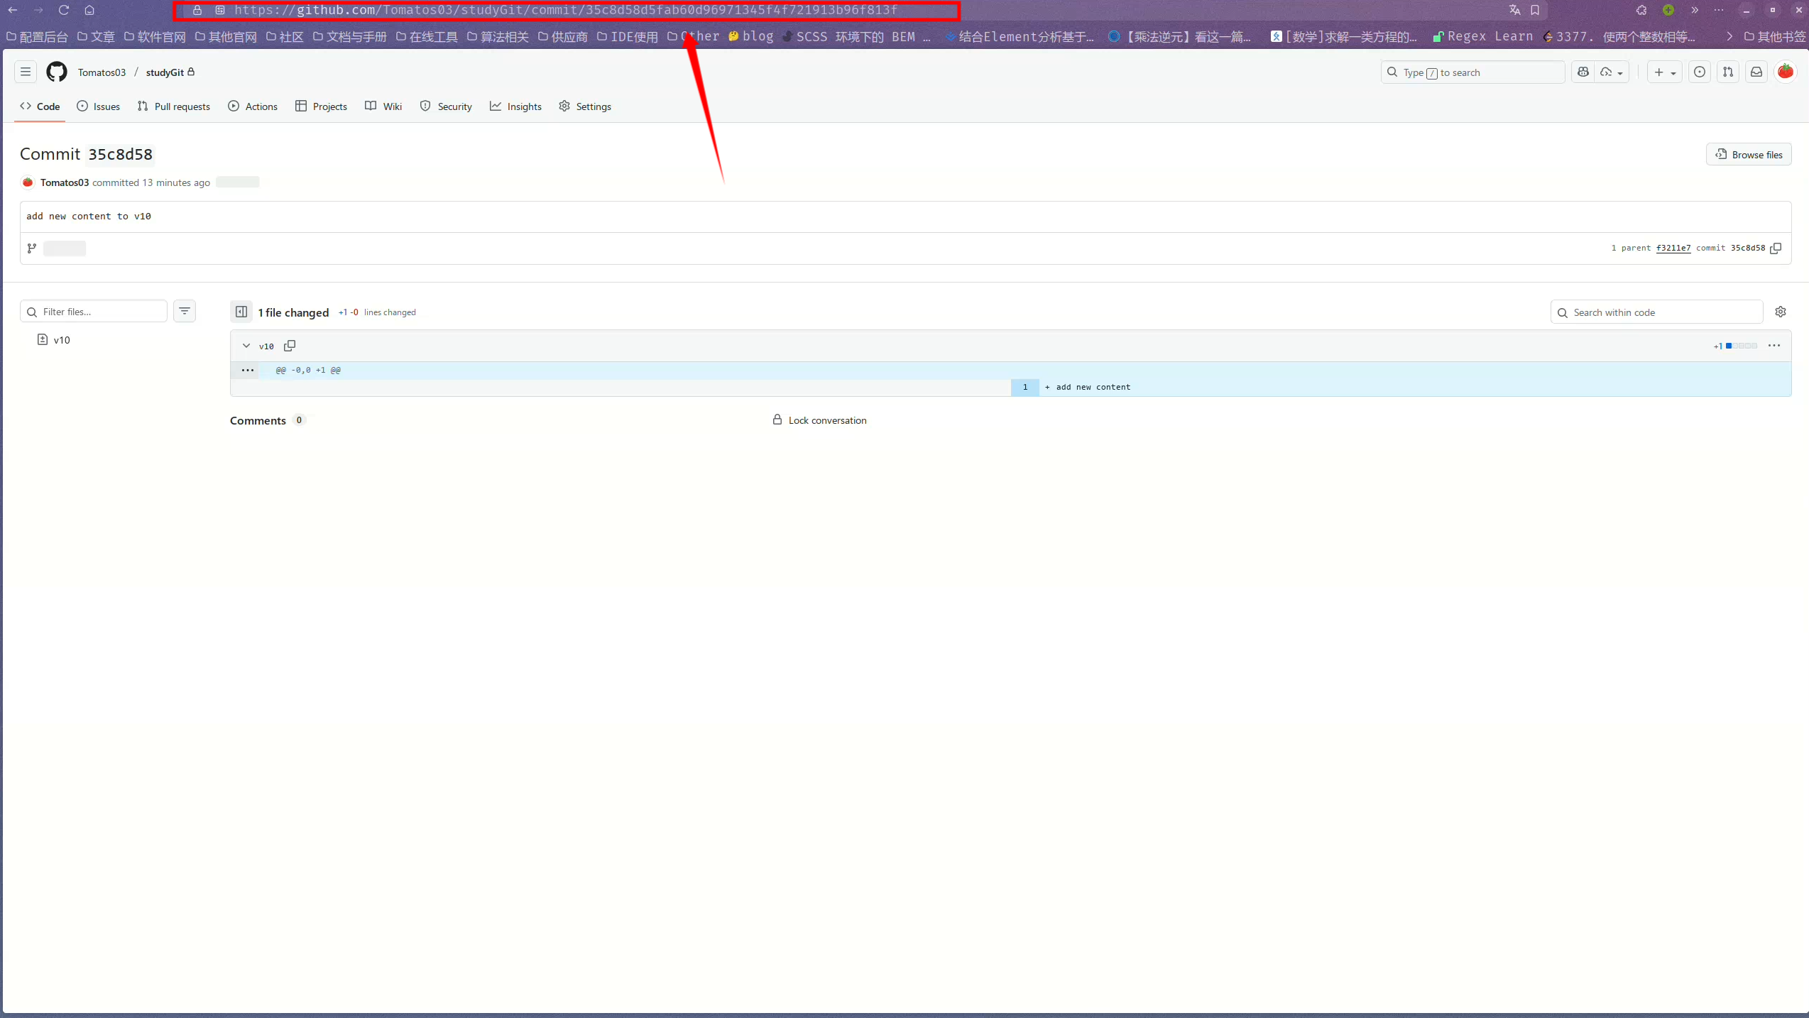Image resolution: width=1809 pixels, height=1018 pixels.
Task: Open the file filter options button
Action: pos(185,311)
